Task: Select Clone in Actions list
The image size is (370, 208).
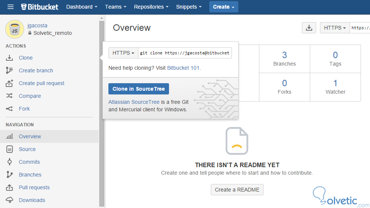Action: (26, 58)
